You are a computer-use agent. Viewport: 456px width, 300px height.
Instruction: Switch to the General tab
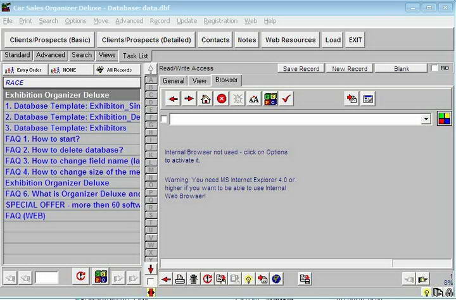(x=174, y=81)
